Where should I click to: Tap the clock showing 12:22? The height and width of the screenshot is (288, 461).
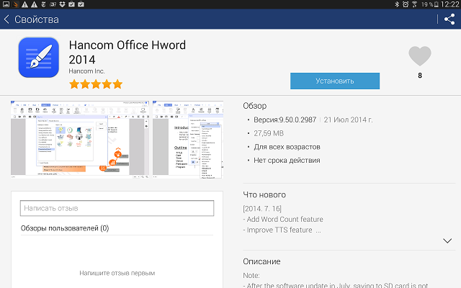(x=449, y=4)
